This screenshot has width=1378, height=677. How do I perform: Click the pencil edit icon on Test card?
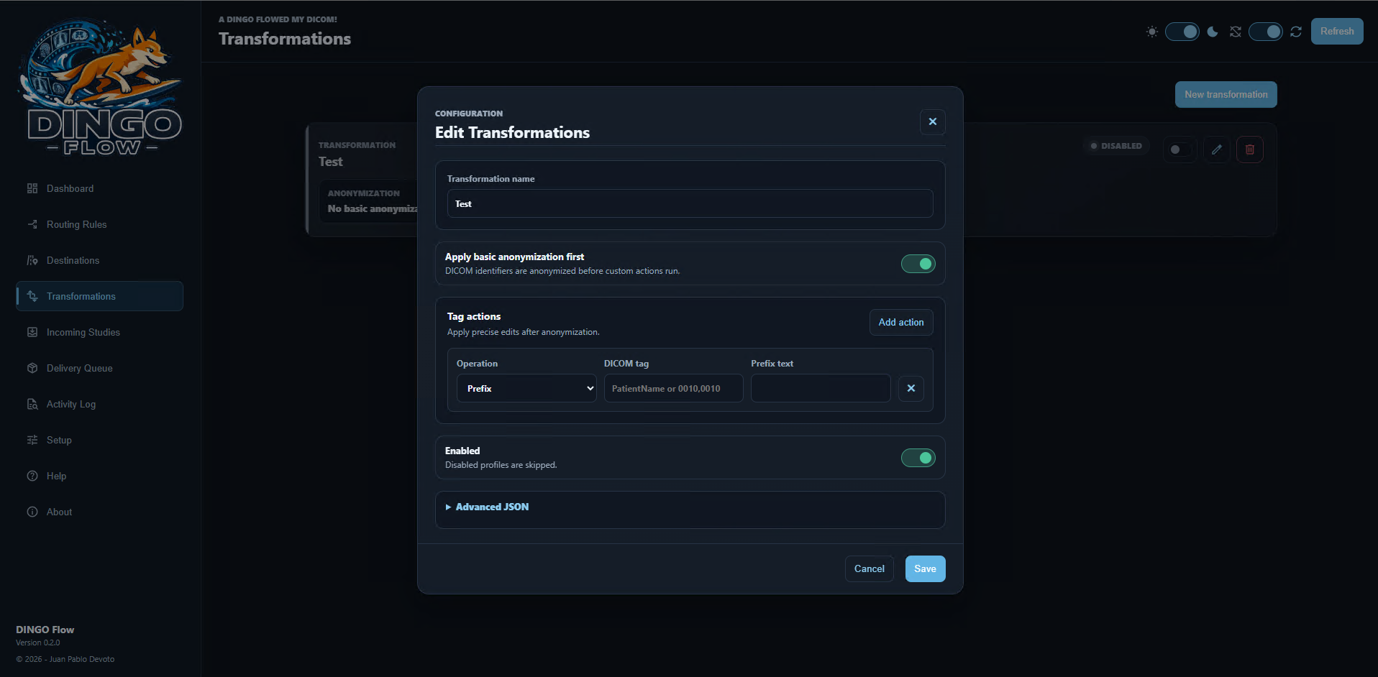(x=1216, y=149)
